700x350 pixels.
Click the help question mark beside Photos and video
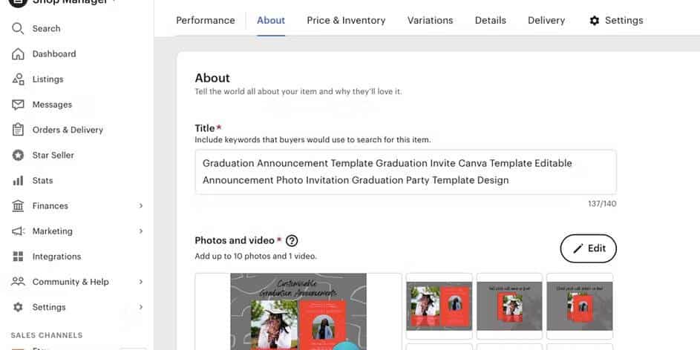pos(292,240)
